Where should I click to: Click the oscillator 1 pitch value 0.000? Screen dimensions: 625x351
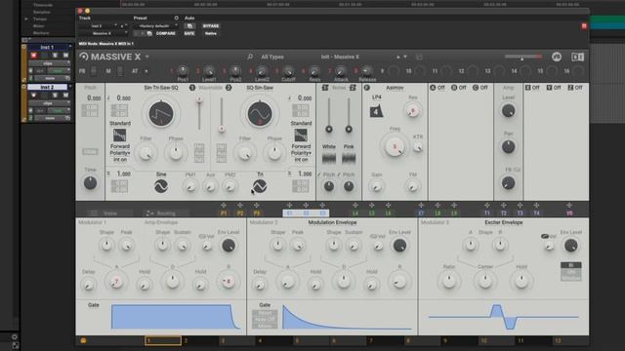click(x=124, y=97)
